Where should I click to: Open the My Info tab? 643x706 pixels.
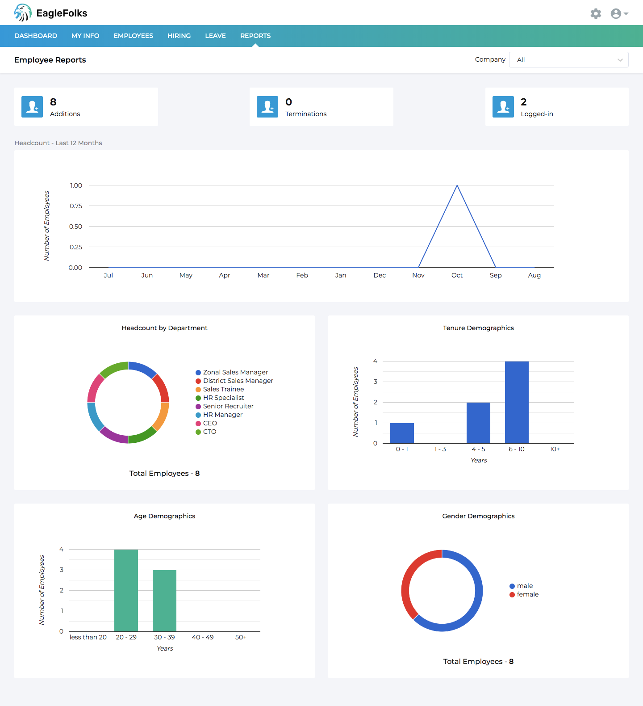click(85, 36)
